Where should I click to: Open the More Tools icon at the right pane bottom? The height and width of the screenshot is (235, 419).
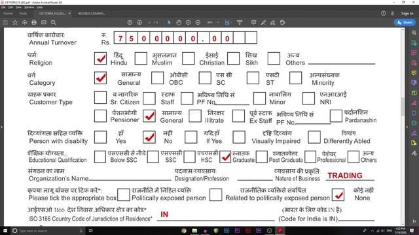click(414, 153)
